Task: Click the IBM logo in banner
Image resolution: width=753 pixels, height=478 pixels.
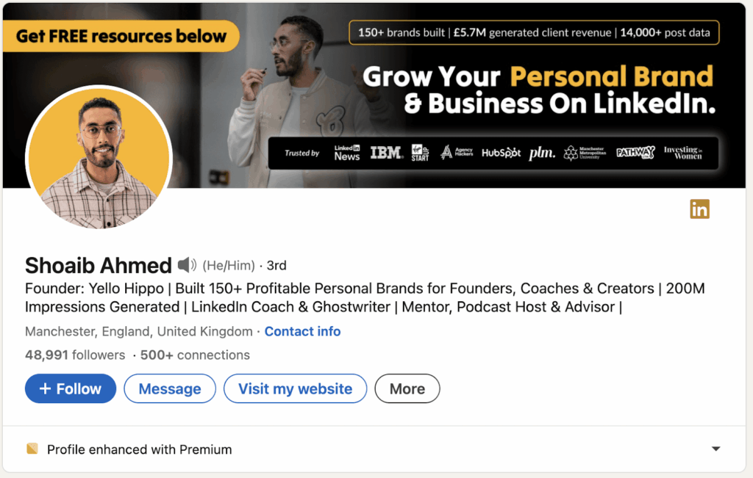Action: [385, 153]
